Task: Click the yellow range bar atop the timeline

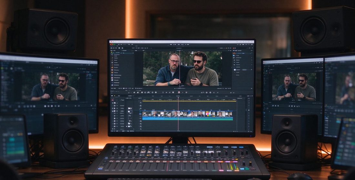Action: pos(189,101)
